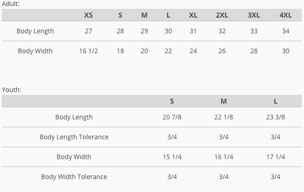
Task: Click the 3XL size header
Action: (254, 15)
